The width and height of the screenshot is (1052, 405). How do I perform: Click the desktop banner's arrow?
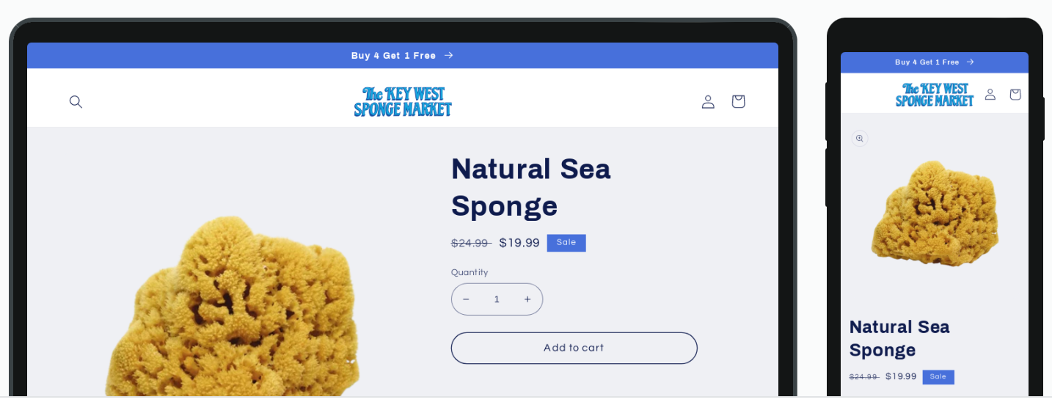[448, 56]
